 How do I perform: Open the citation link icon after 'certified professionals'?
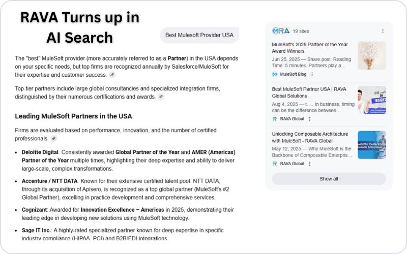tap(54, 138)
